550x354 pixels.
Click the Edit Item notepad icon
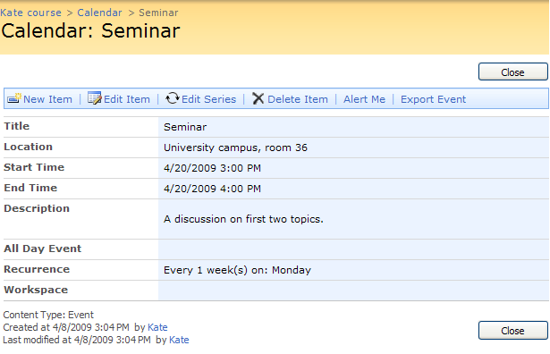click(x=95, y=98)
